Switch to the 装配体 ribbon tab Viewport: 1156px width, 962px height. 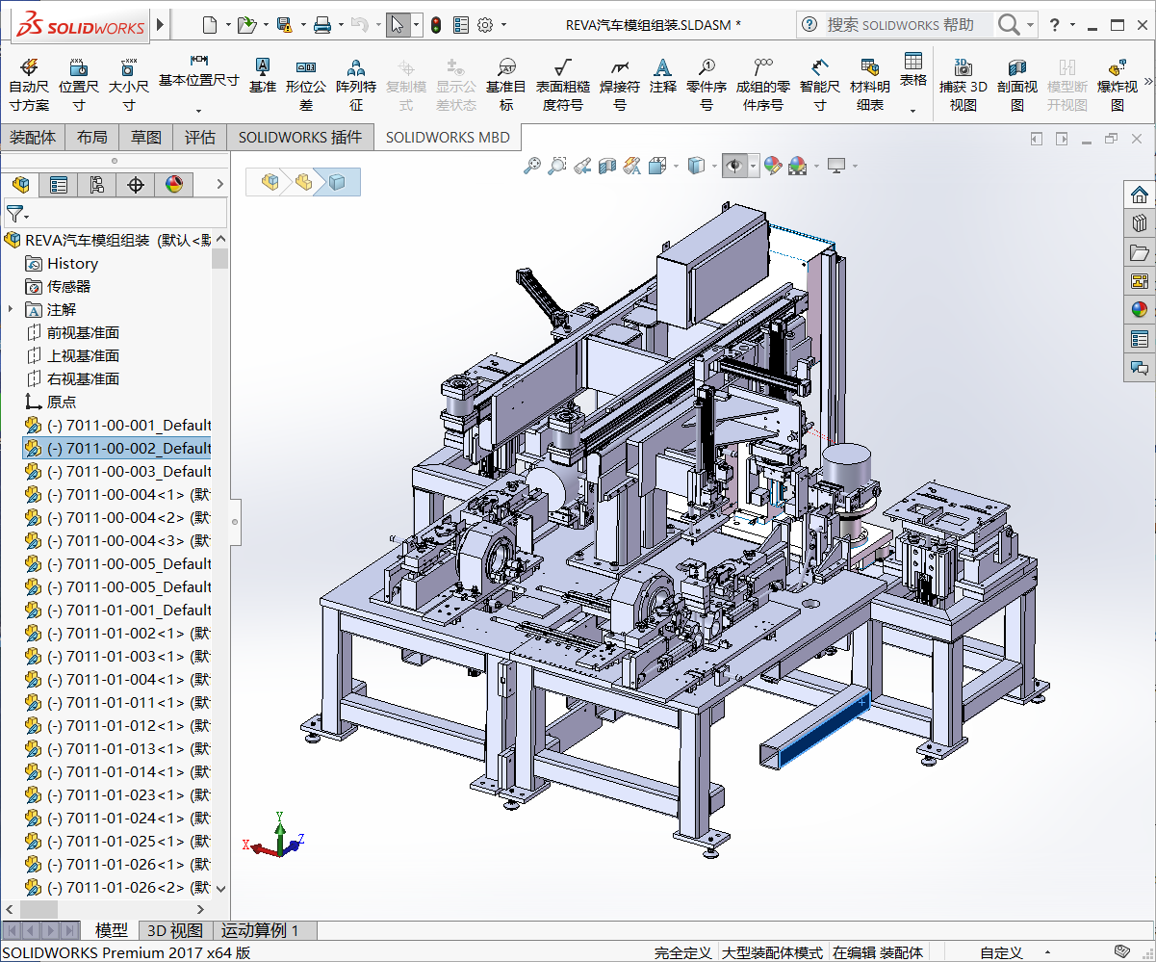click(33, 138)
